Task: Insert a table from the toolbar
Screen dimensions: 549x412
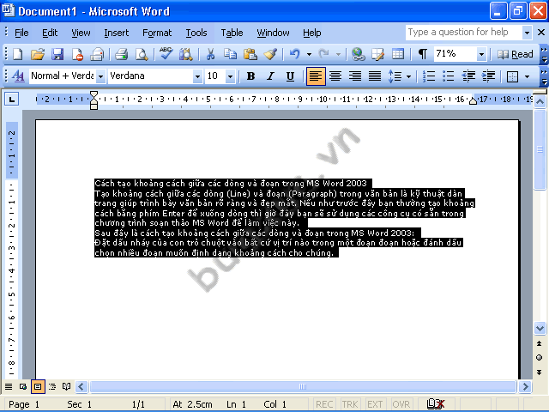Action: [398, 54]
